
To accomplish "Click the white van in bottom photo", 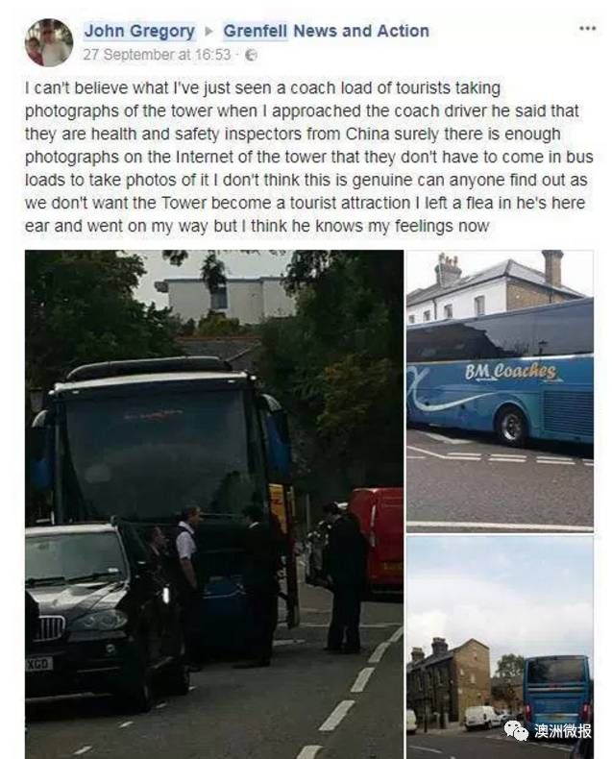I will tap(482, 717).
